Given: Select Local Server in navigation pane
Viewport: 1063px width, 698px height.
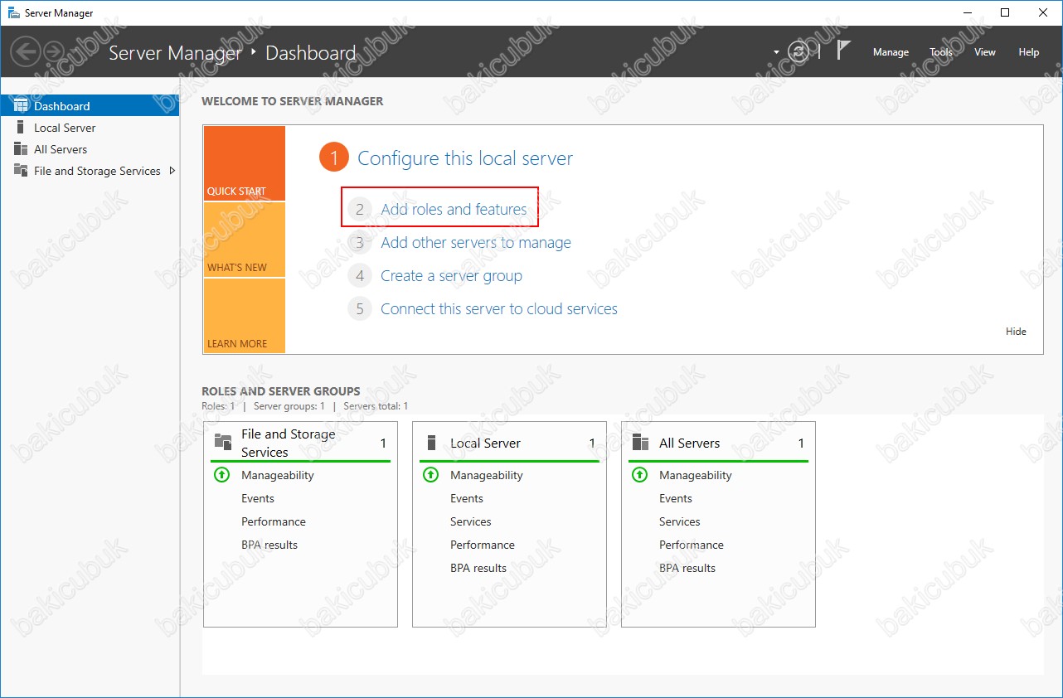Looking at the screenshot, I should coord(90,127).
